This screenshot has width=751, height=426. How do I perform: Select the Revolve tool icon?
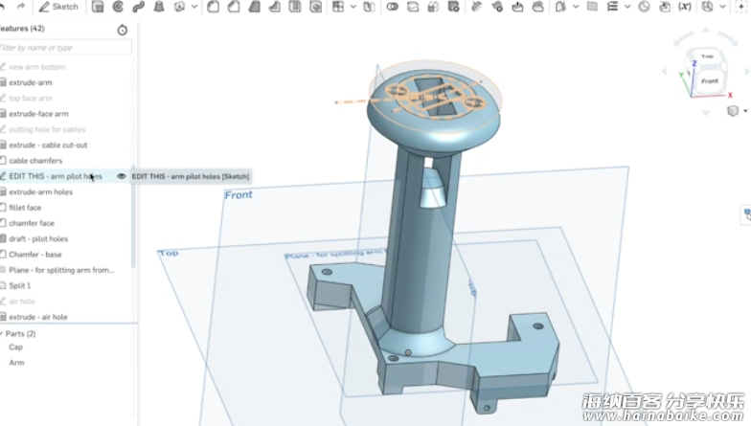[119, 7]
